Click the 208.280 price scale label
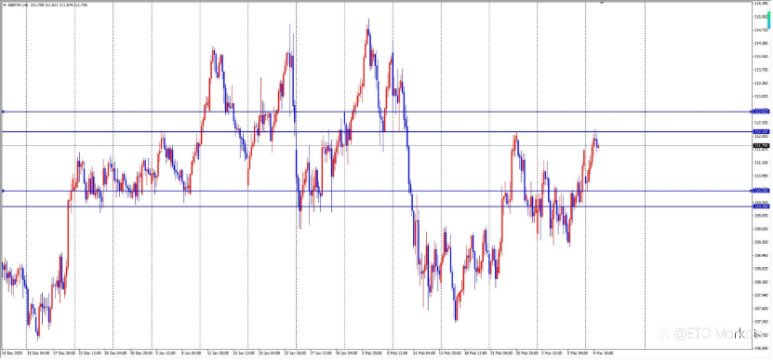This screenshot has height=360, width=773. click(761, 282)
